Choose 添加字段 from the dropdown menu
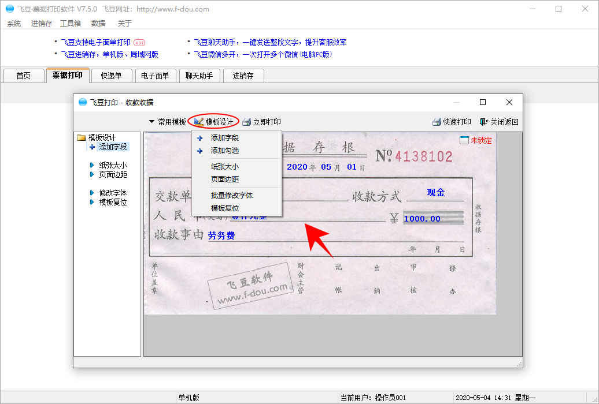The height and width of the screenshot is (404, 599). pyautogui.click(x=237, y=138)
